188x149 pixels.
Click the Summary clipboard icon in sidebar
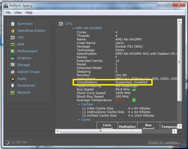(x=13, y=24)
